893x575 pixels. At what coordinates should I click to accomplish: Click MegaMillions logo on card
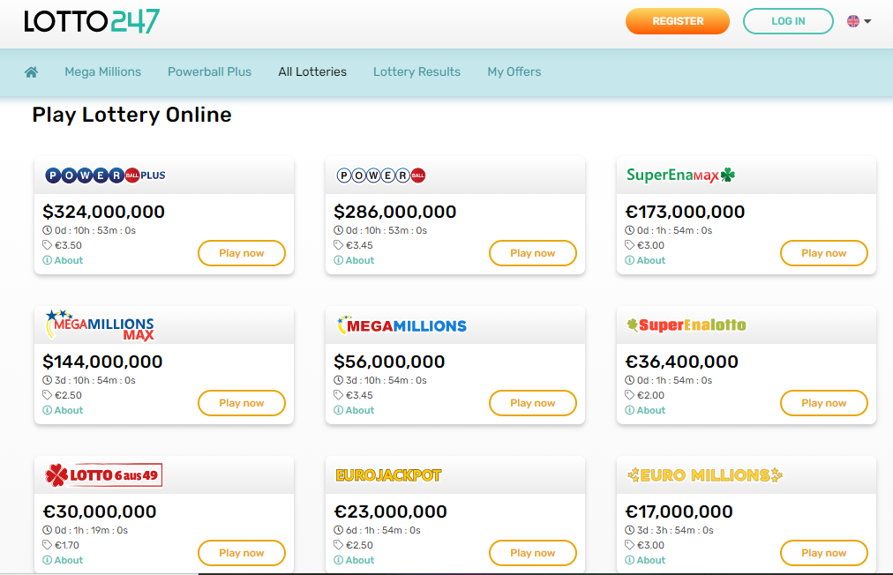401,325
